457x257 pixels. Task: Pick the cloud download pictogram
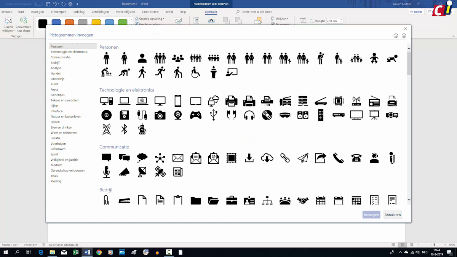(267, 158)
